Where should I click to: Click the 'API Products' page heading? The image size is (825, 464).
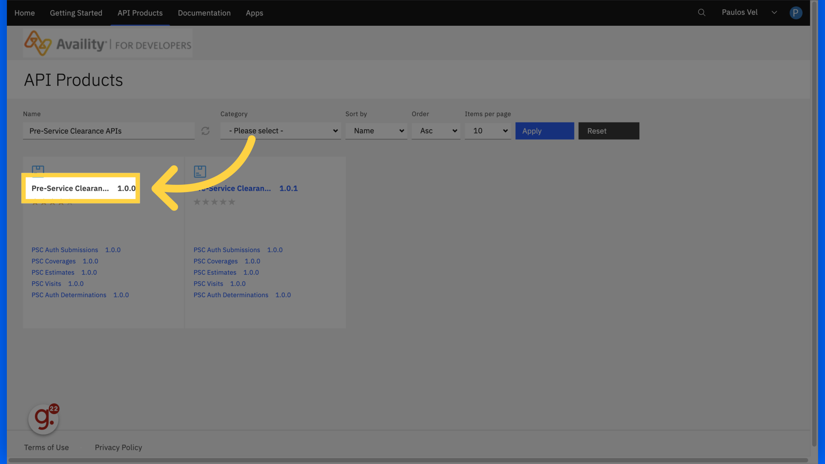tap(73, 80)
